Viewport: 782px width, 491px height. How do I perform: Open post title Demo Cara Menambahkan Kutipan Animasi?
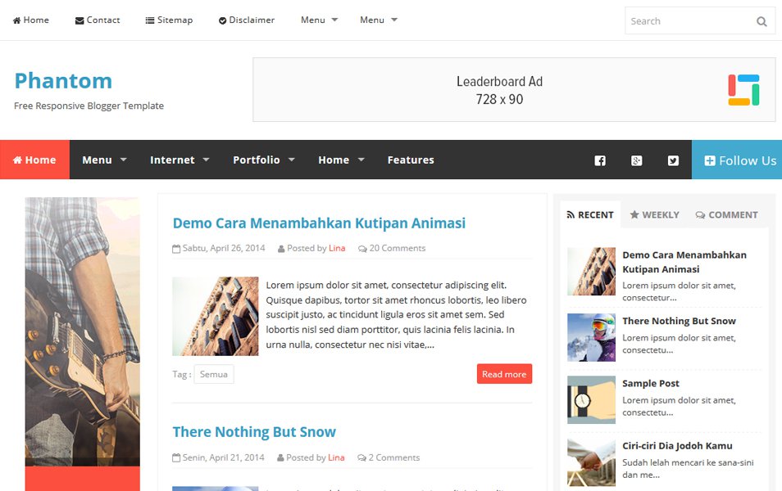tap(319, 223)
